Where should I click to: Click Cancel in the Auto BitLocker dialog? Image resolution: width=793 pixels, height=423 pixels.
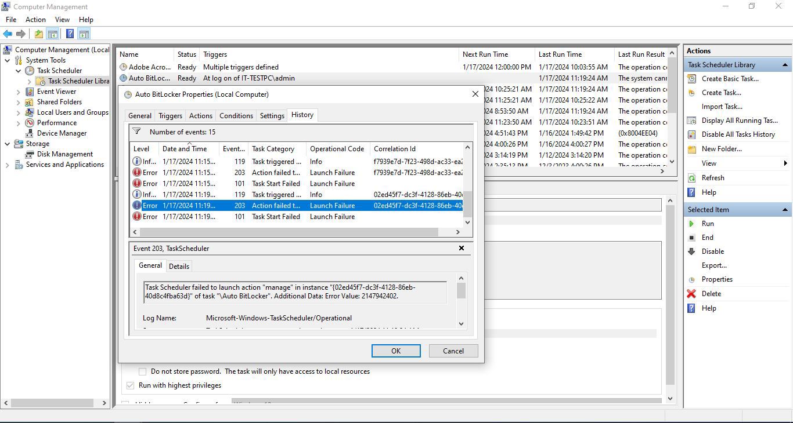pyautogui.click(x=453, y=351)
